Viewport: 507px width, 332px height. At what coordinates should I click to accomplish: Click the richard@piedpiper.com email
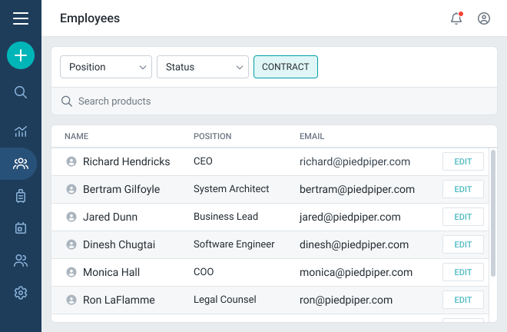355,161
